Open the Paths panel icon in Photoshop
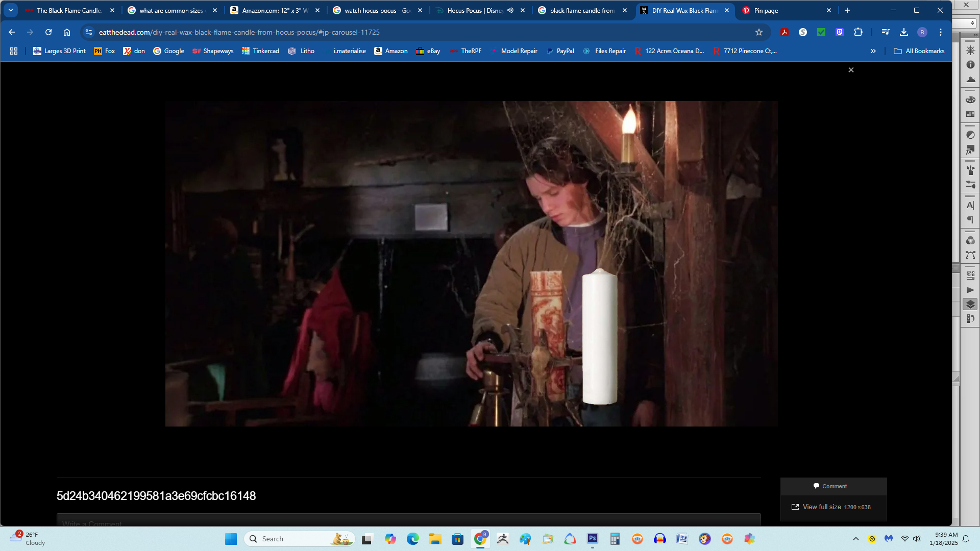Image resolution: width=980 pixels, height=551 pixels. [x=970, y=255]
